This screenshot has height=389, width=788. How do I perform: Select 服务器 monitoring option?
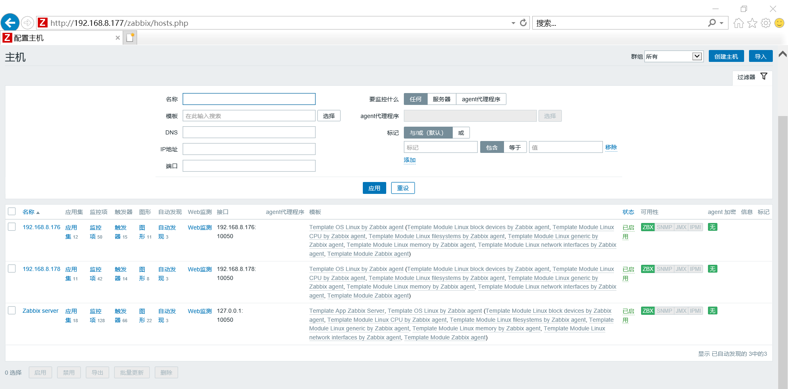(x=442, y=99)
